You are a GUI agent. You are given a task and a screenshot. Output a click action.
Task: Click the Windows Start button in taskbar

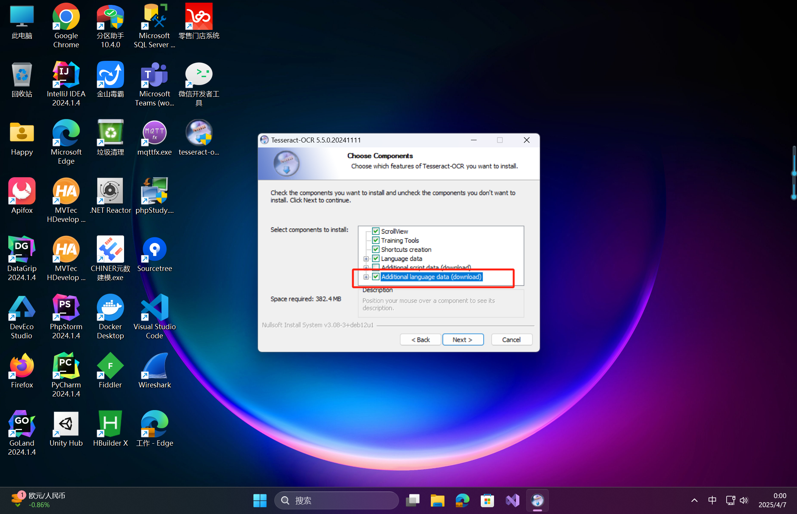(260, 500)
